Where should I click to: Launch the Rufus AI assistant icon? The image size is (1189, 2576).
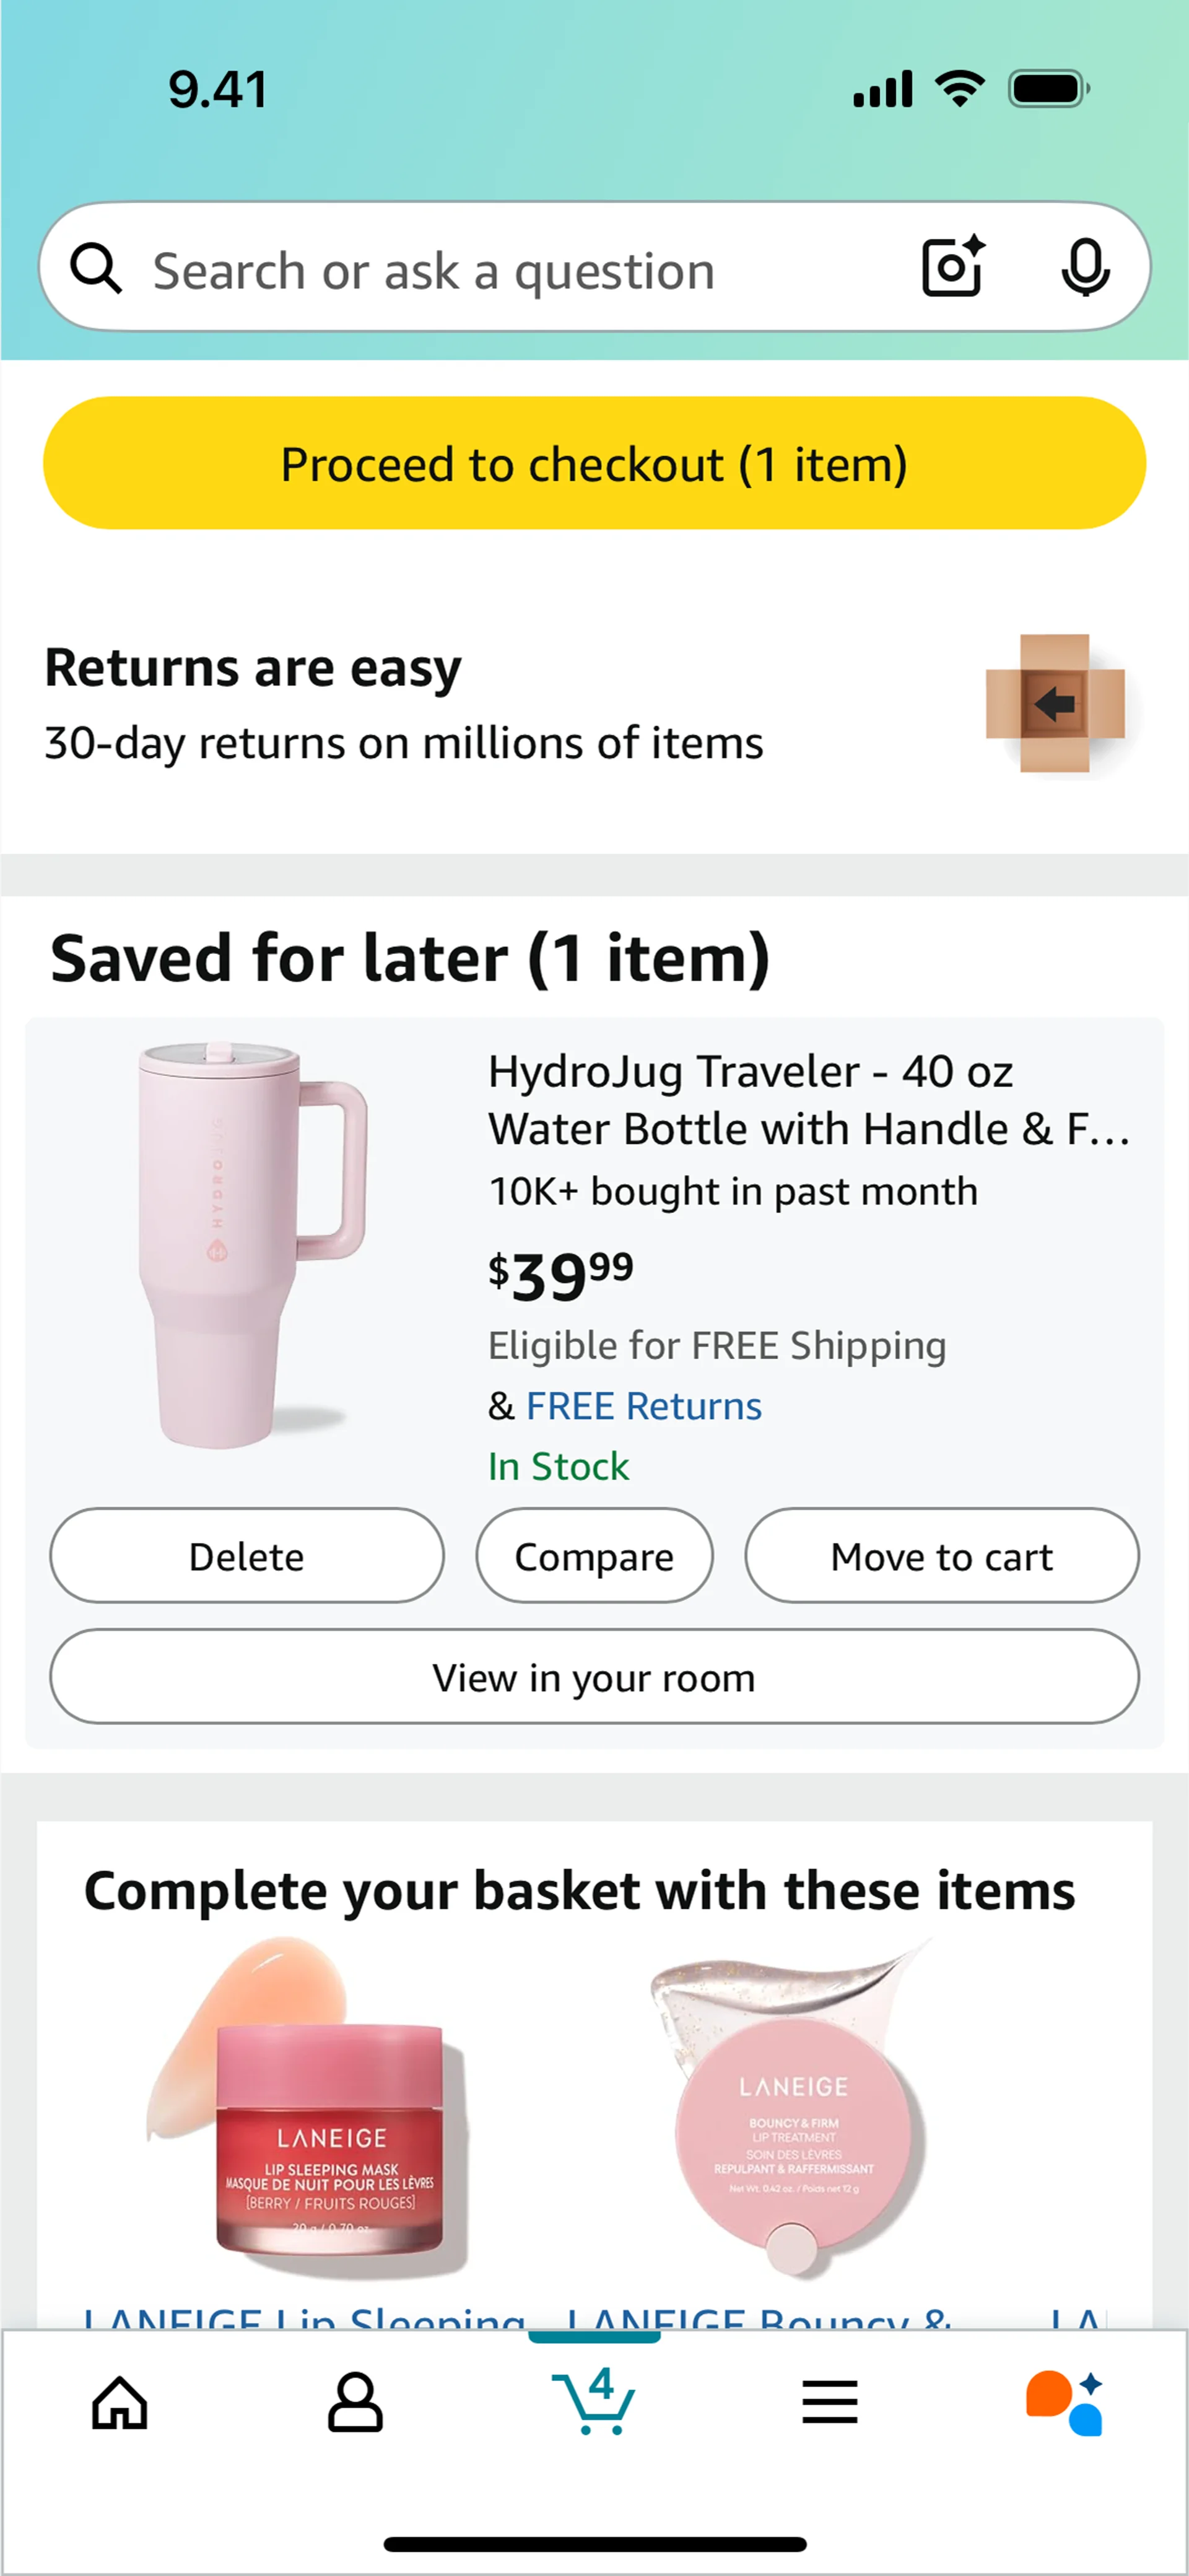[x=1065, y=2402]
